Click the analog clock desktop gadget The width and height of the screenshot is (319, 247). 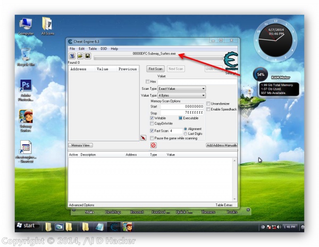(x=275, y=40)
